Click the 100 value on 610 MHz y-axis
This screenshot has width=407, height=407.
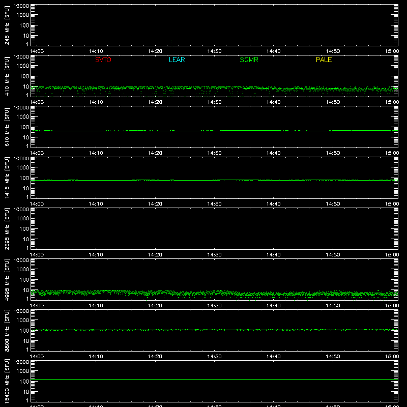pos(24,127)
